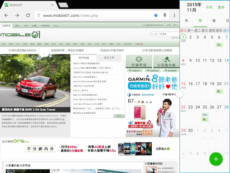
Task: Open the event on November 20
Action: click(219, 91)
